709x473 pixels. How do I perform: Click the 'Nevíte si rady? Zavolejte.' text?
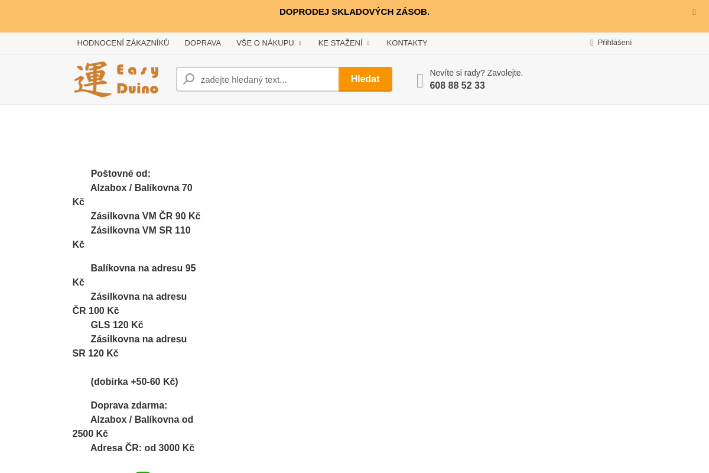[x=476, y=73]
